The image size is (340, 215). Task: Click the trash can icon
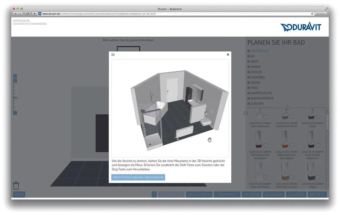[16, 186]
